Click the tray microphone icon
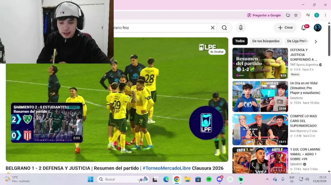This screenshot has width=331, height=185. 283,179
